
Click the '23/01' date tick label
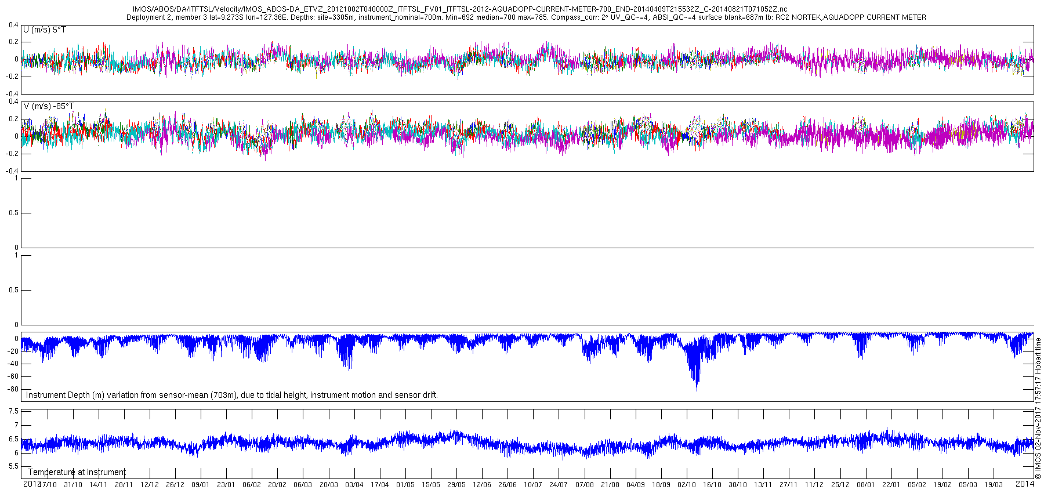click(226, 485)
